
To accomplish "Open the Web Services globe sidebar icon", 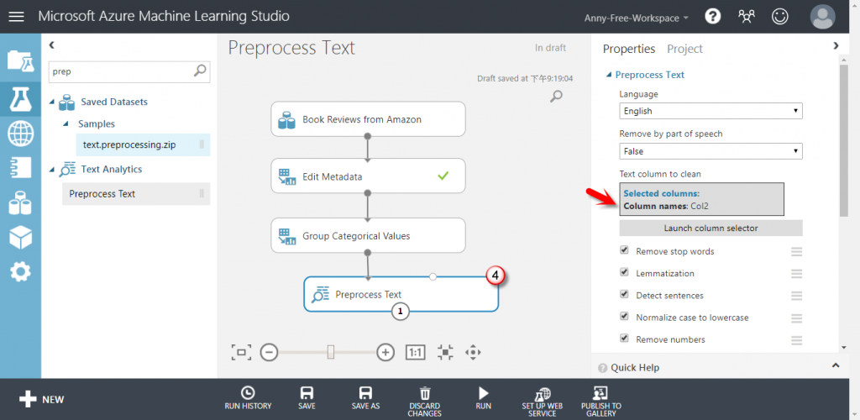I will [21, 134].
